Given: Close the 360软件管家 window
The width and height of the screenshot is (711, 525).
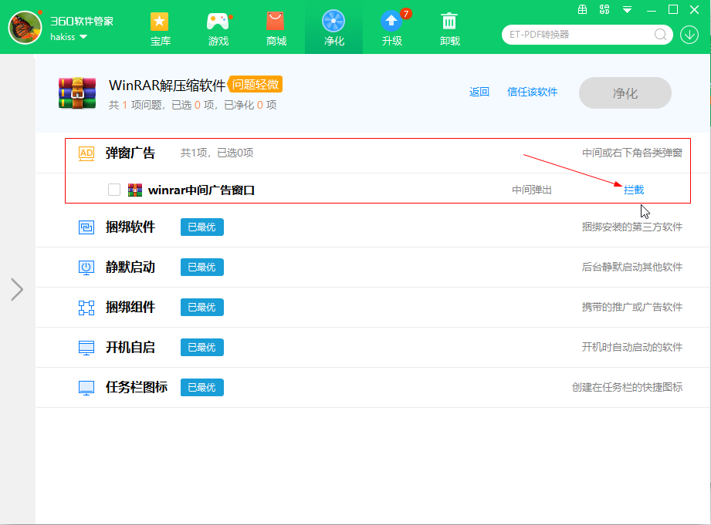Looking at the screenshot, I should pyautogui.click(x=694, y=9).
